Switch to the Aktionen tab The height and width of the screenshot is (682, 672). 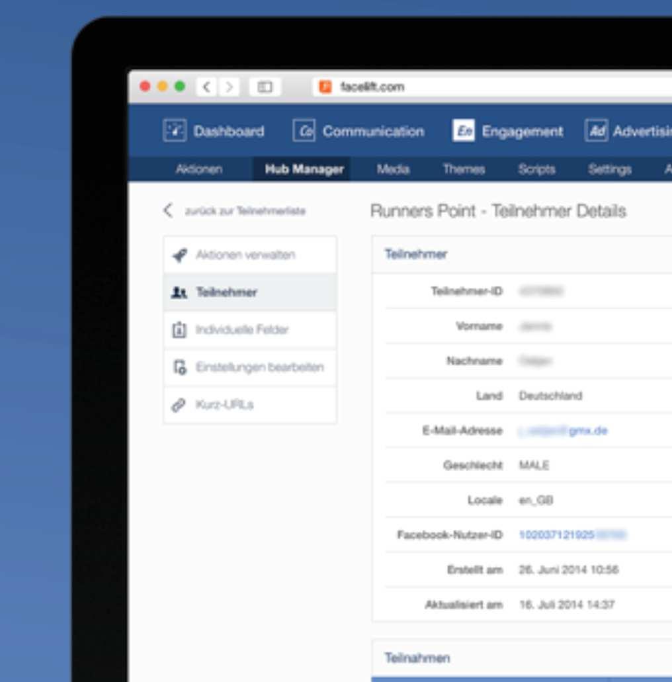click(199, 169)
